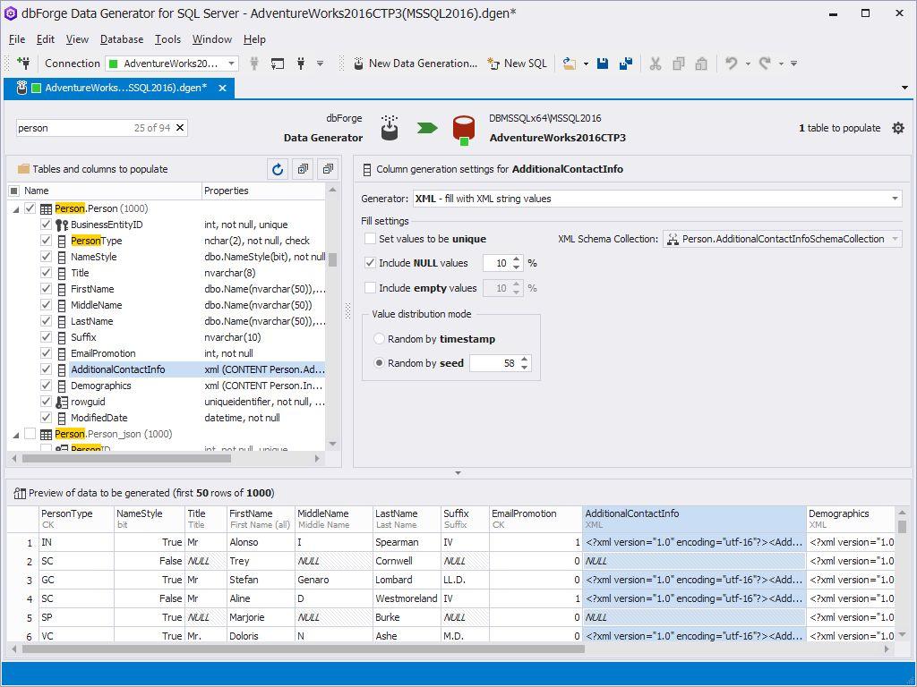Click the BusinessEntityID key icon
Viewport: 917px width, 687px height.
click(62, 225)
